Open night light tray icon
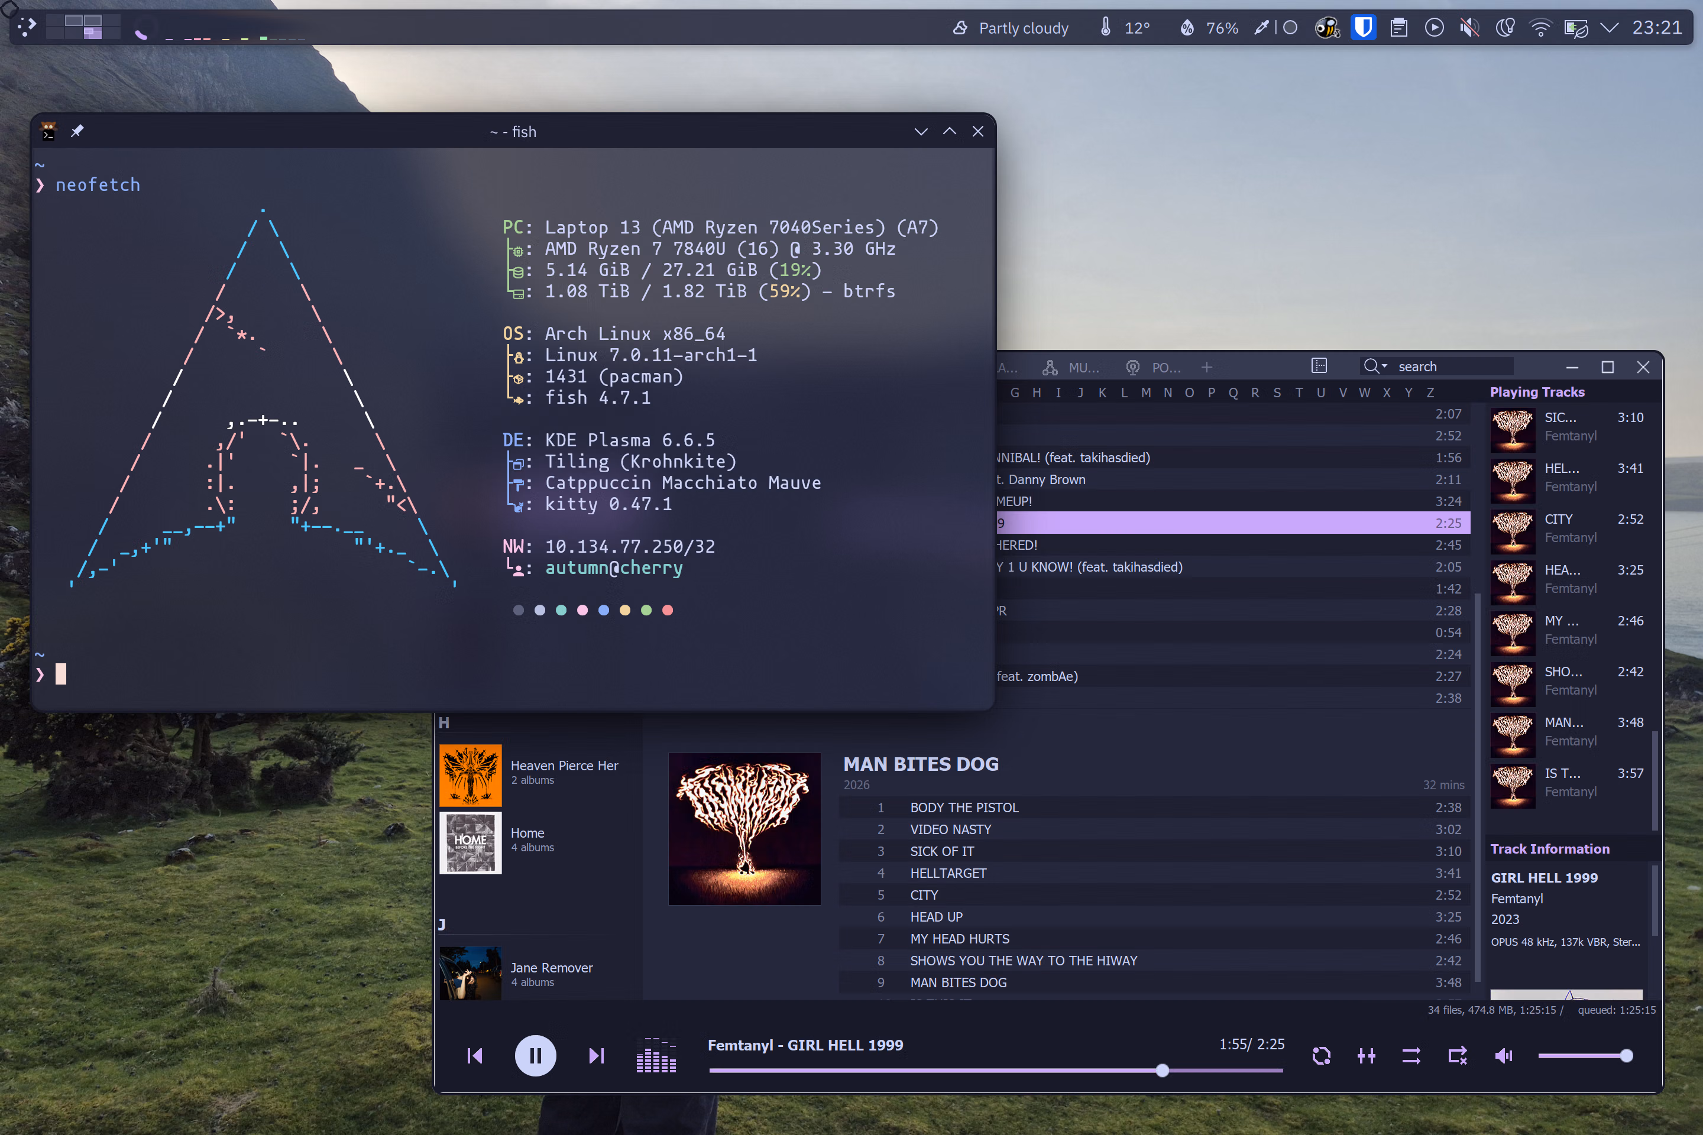The width and height of the screenshot is (1703, 1135). tap(1504, 28)
